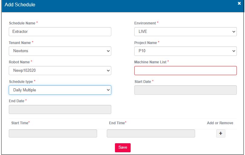Click the Machine Name List label

(x=150, y=62)
